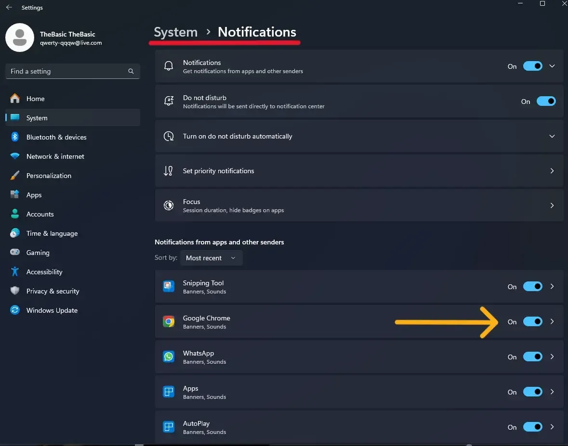
Task: Turn off Do not disturb toggle
Action: coord(546,102)
